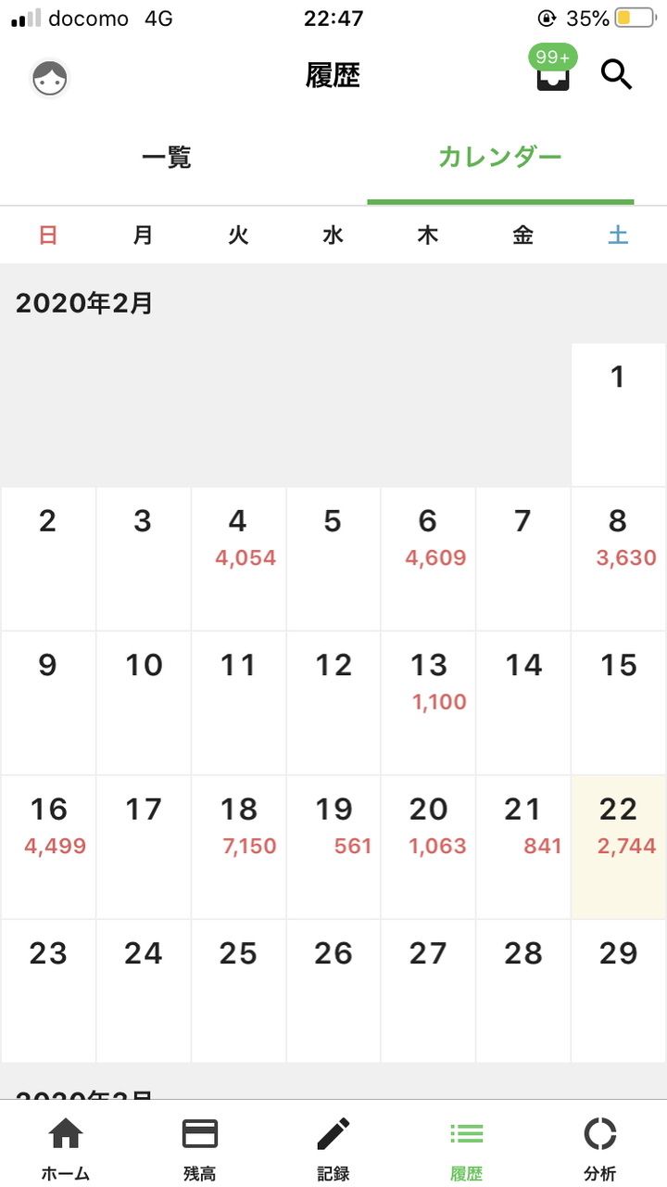Select February 4 showing 4,054
The height and width of the screenshot is (1187, 667).
click(238, 557)
